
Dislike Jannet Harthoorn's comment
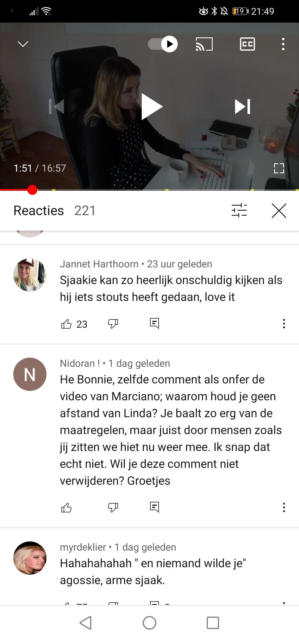point(113,324)
